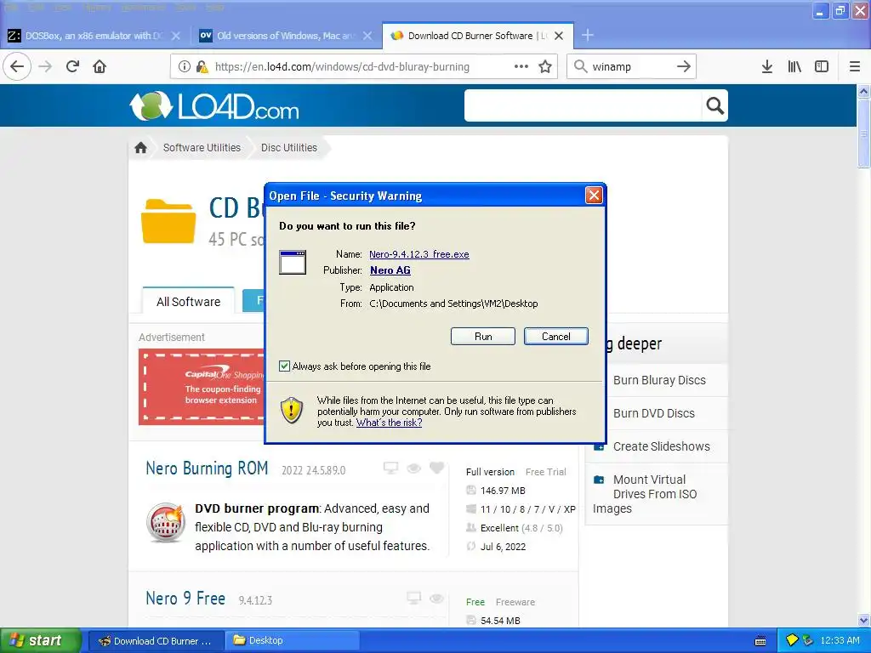Click monitor icon for Nero 9 Free
The width and height of the screenshot is (871, 653).
point(414,598)
